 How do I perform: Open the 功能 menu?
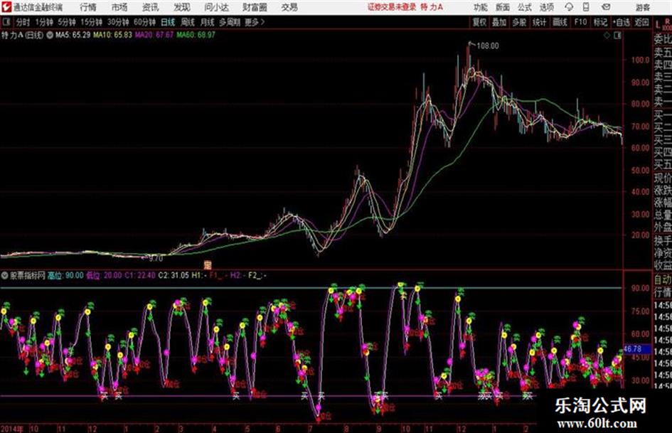point(481,7)
